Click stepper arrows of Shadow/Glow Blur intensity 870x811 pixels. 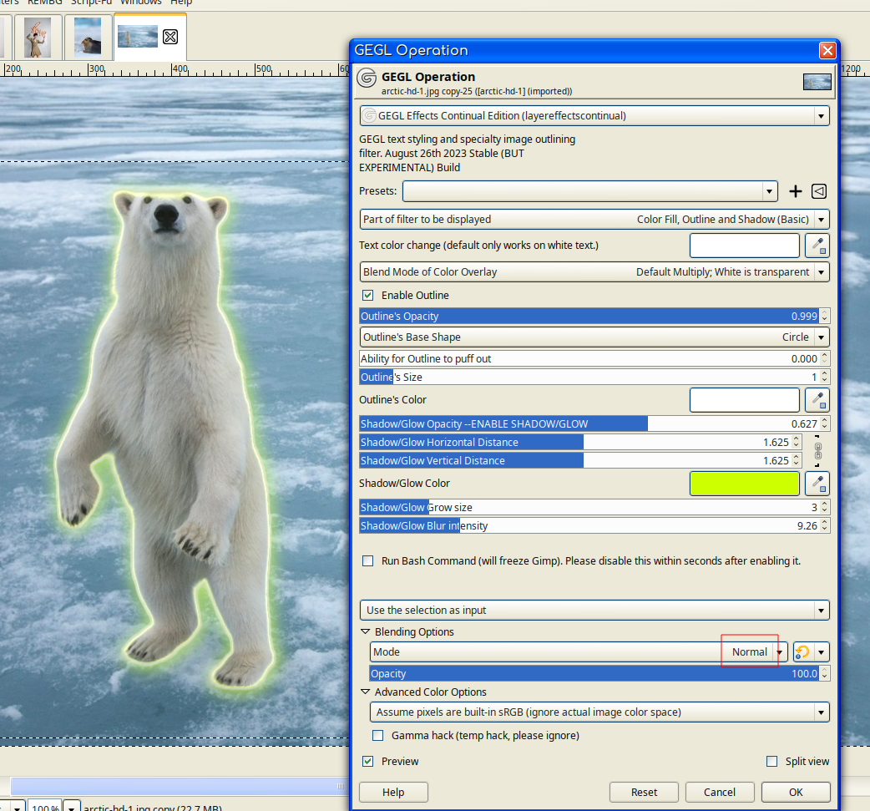click(825, 525)
